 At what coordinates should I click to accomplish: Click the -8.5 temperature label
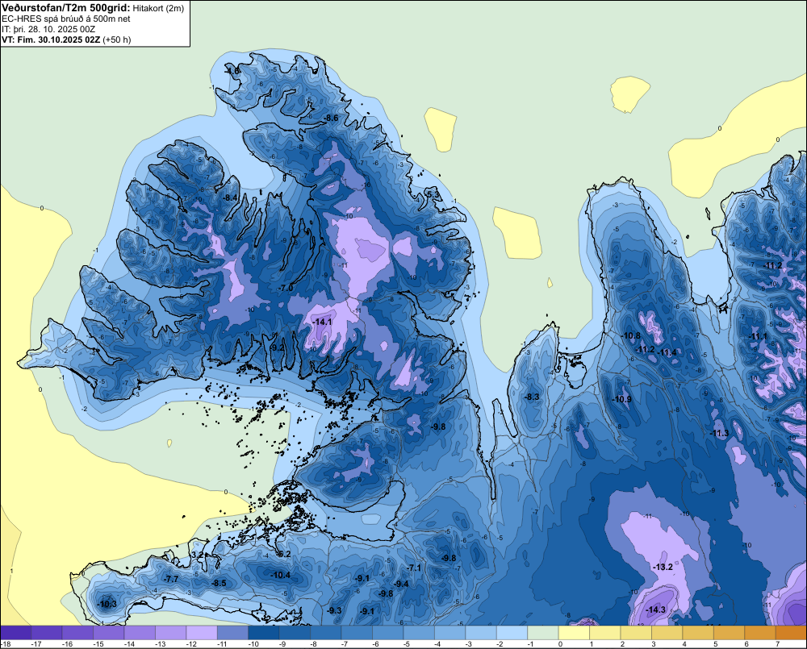[x=219, y=583]
